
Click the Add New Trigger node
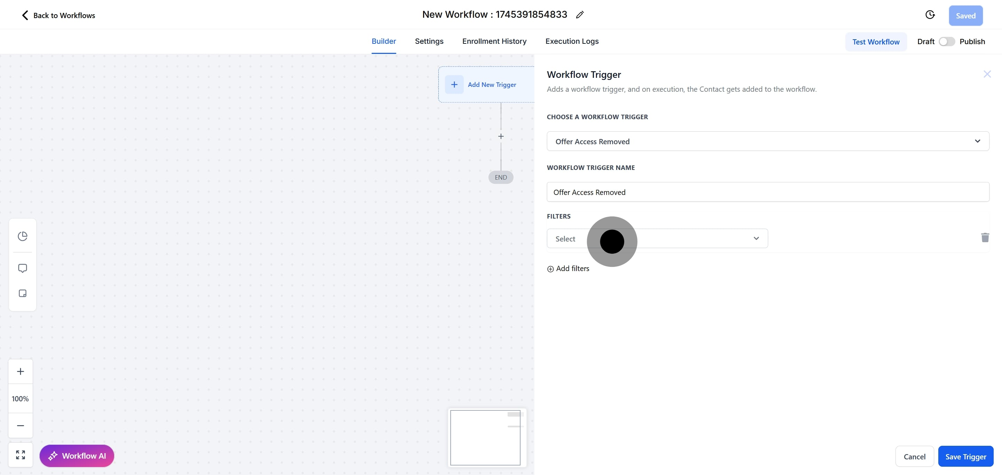point(486,85)
